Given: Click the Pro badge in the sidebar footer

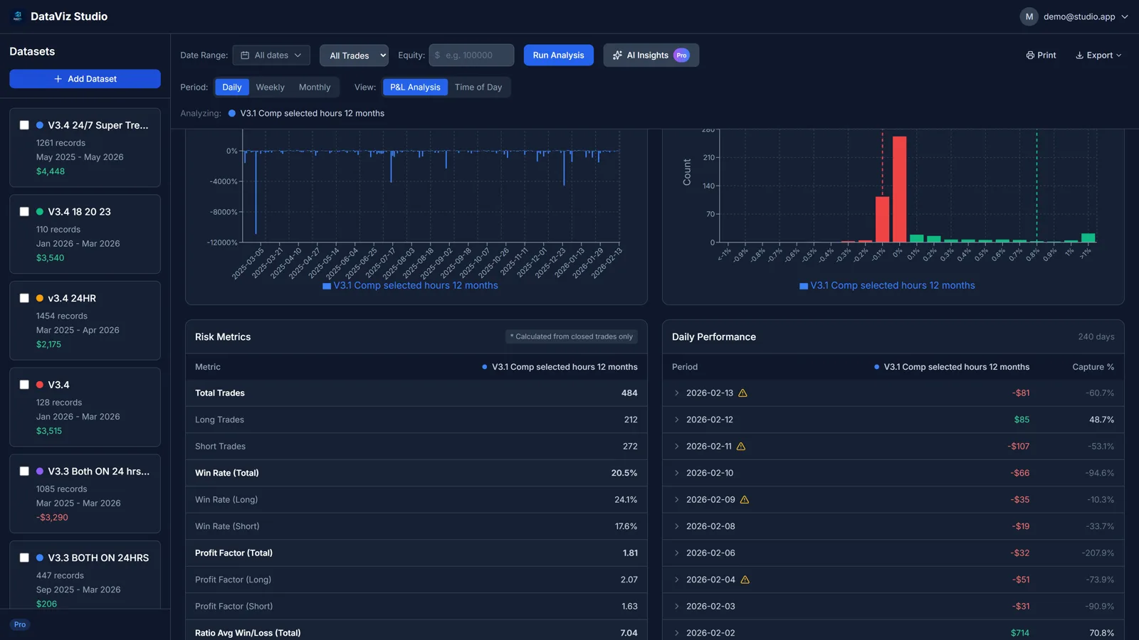Looking at the screenshot, I should pyautogui.click(x=20, y=624).
